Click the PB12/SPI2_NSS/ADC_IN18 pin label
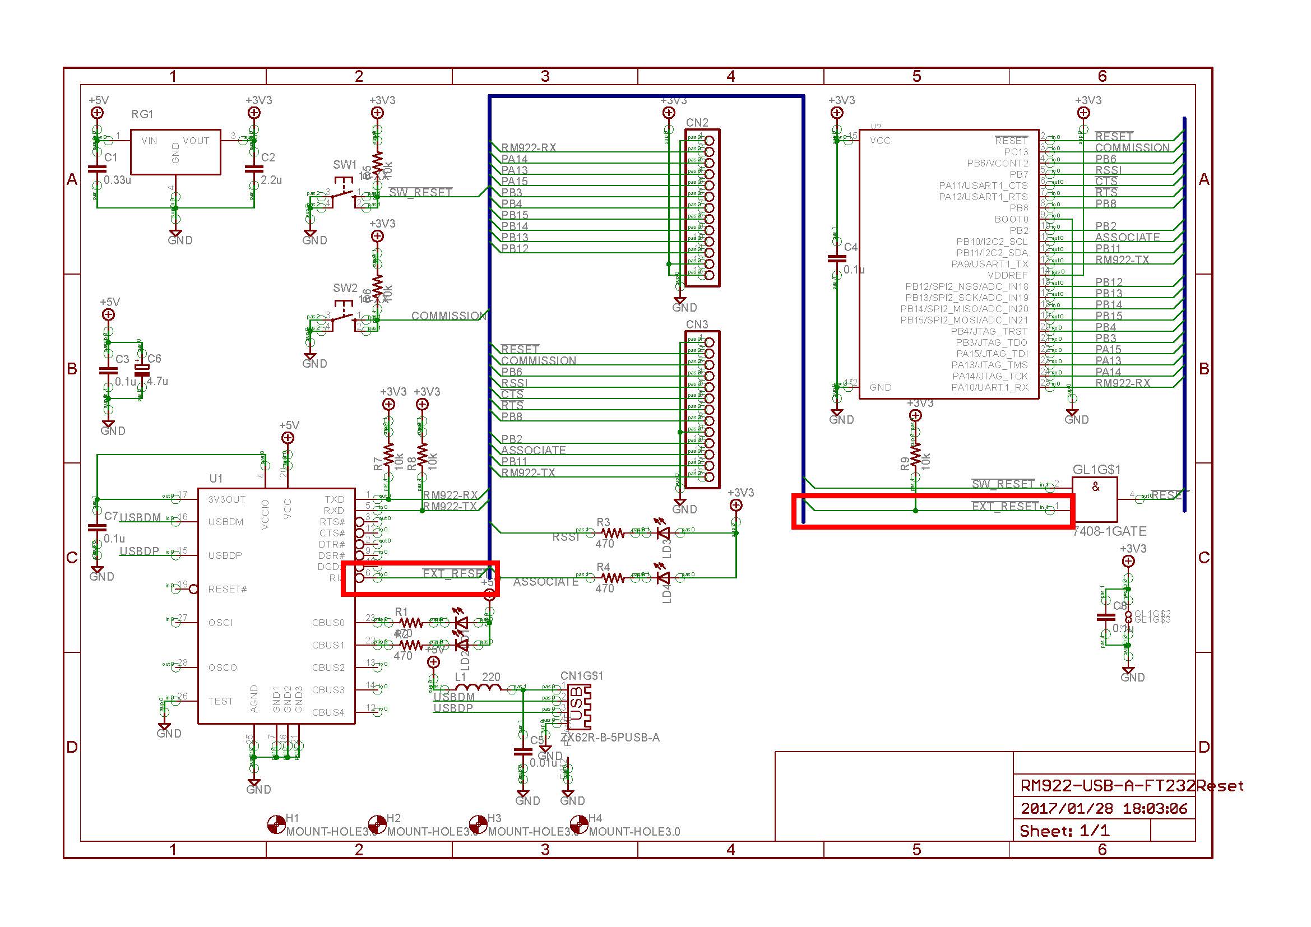 [967, 286]
